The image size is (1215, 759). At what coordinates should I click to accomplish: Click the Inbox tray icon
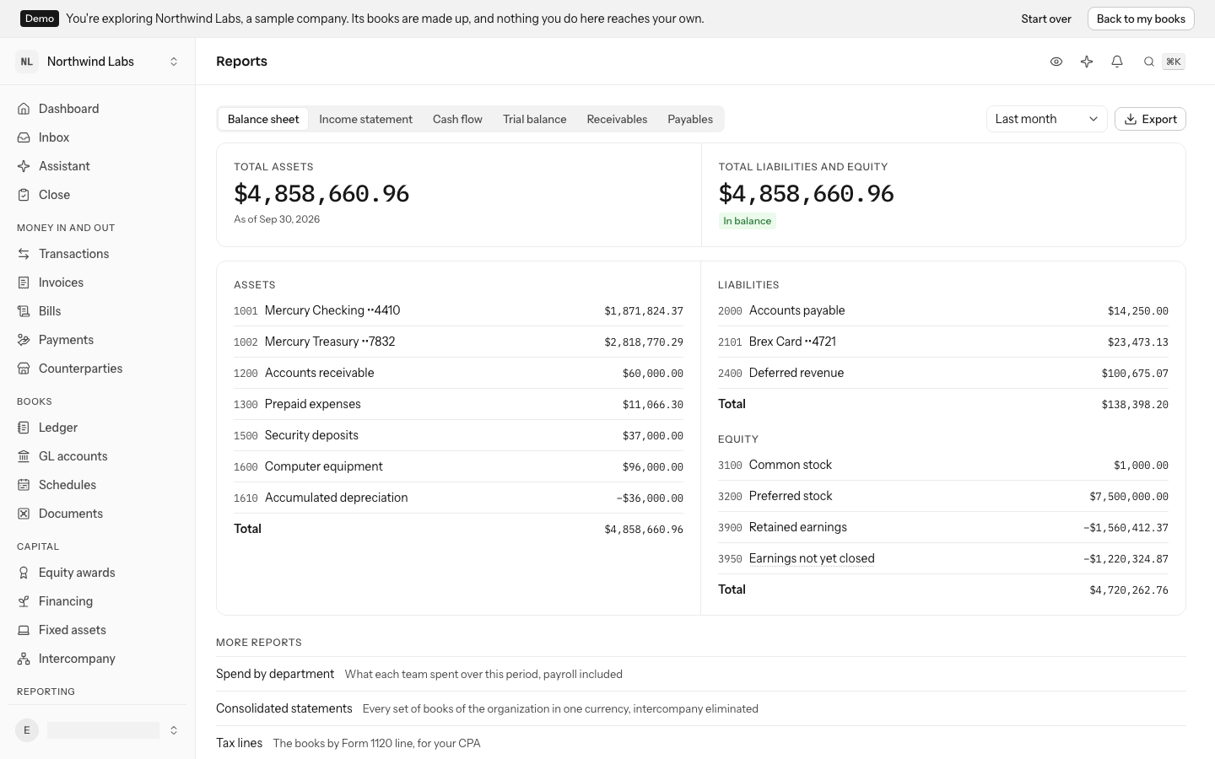(x=24, y=137)
